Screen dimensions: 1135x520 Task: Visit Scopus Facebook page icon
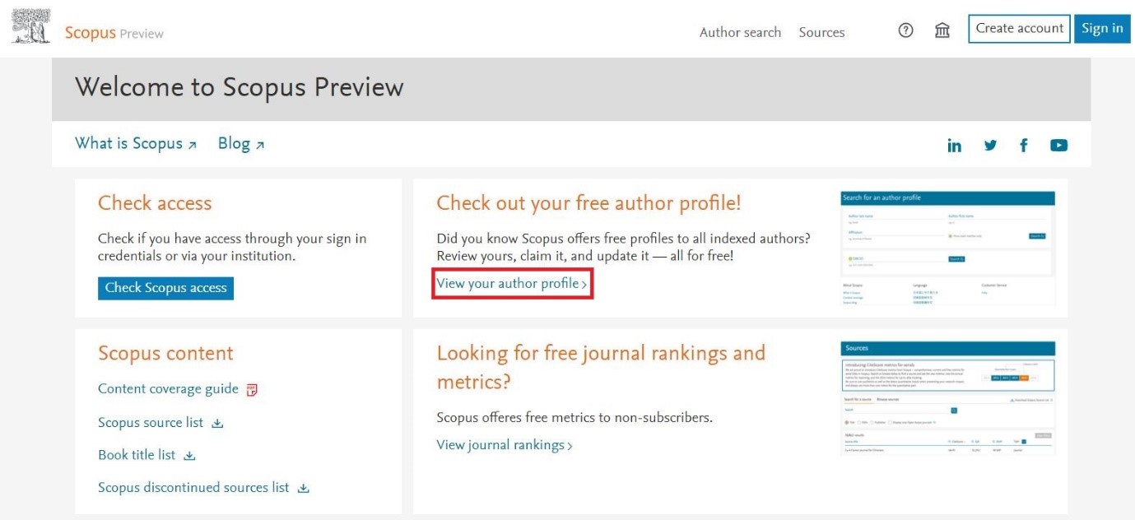1024,146
